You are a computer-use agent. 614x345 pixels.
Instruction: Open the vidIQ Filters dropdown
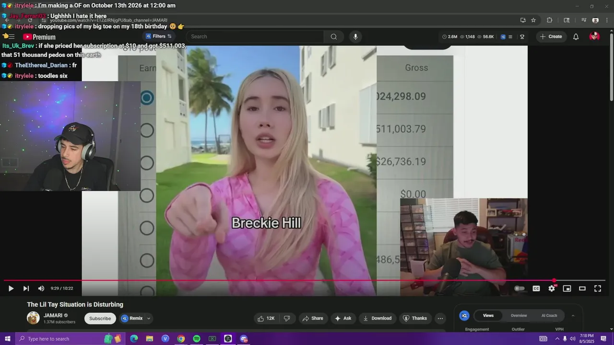[158, 36]
